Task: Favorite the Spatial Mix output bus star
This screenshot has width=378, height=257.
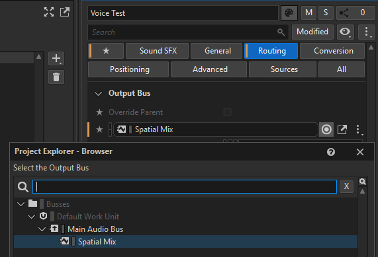Action: [99, 129]
